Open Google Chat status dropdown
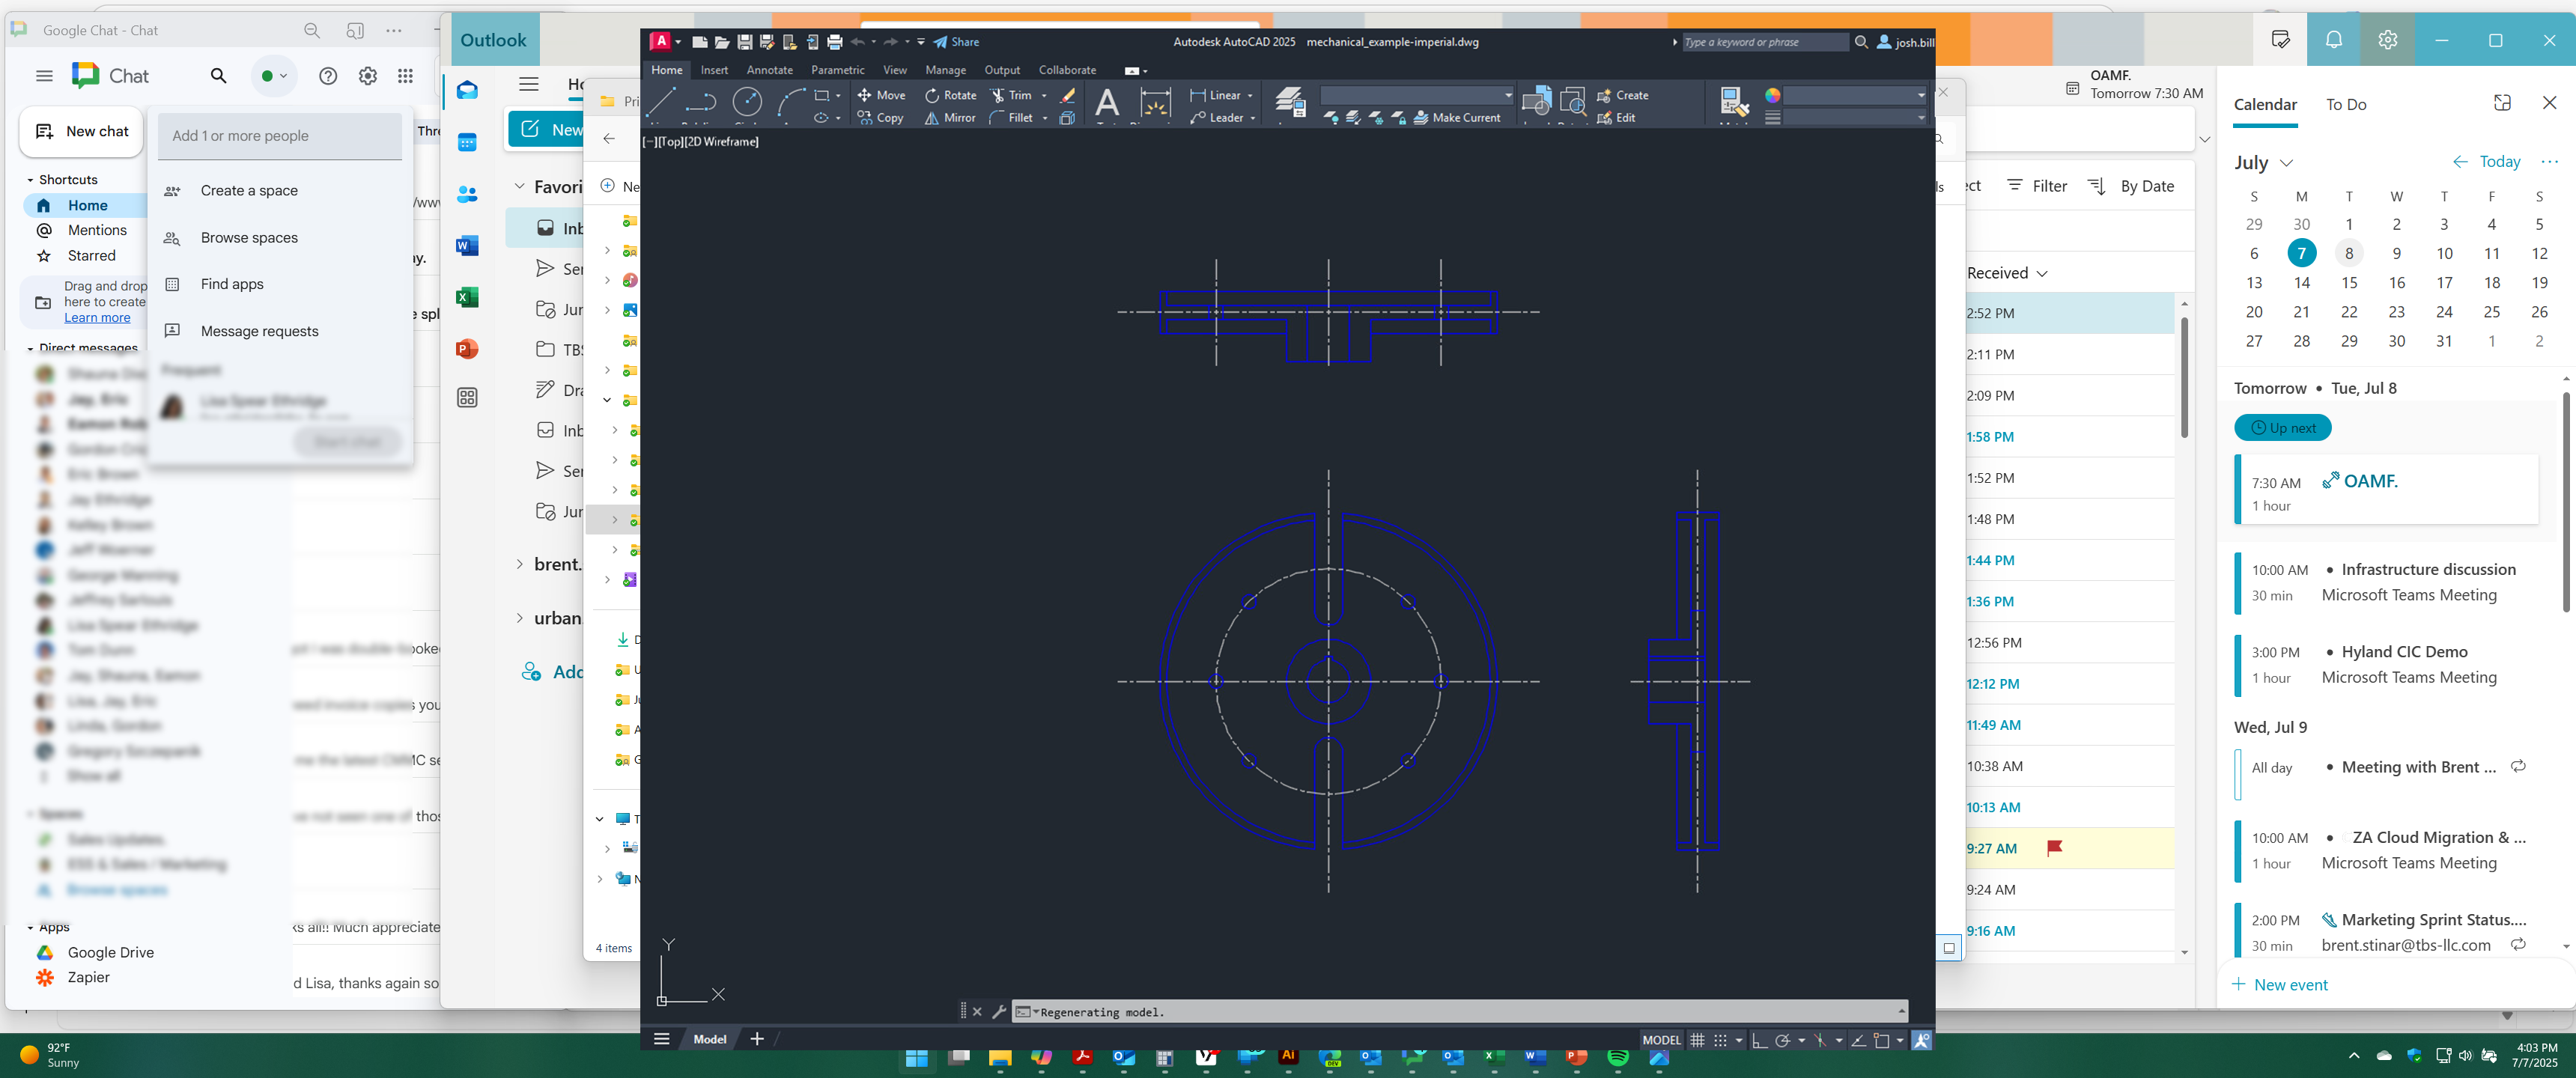This screenshot has height=1078, width=2576. (274, 76)
